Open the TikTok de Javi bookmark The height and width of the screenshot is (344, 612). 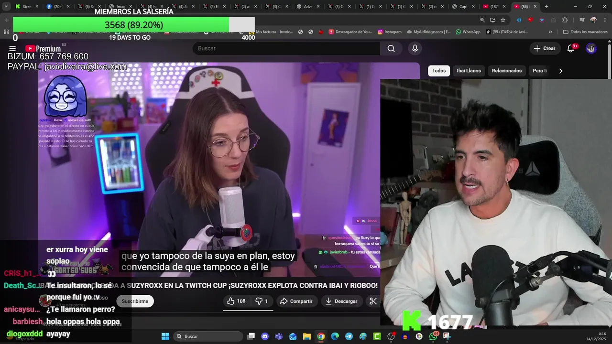[x=506, y=32]
